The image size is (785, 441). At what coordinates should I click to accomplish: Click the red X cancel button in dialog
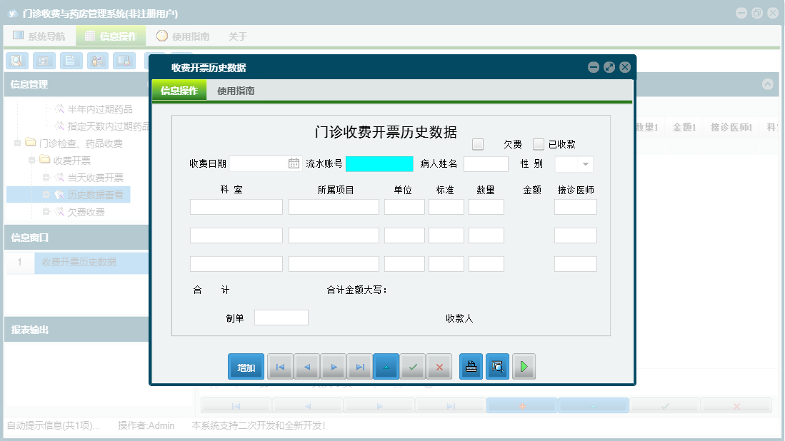[x=439, y=367]
